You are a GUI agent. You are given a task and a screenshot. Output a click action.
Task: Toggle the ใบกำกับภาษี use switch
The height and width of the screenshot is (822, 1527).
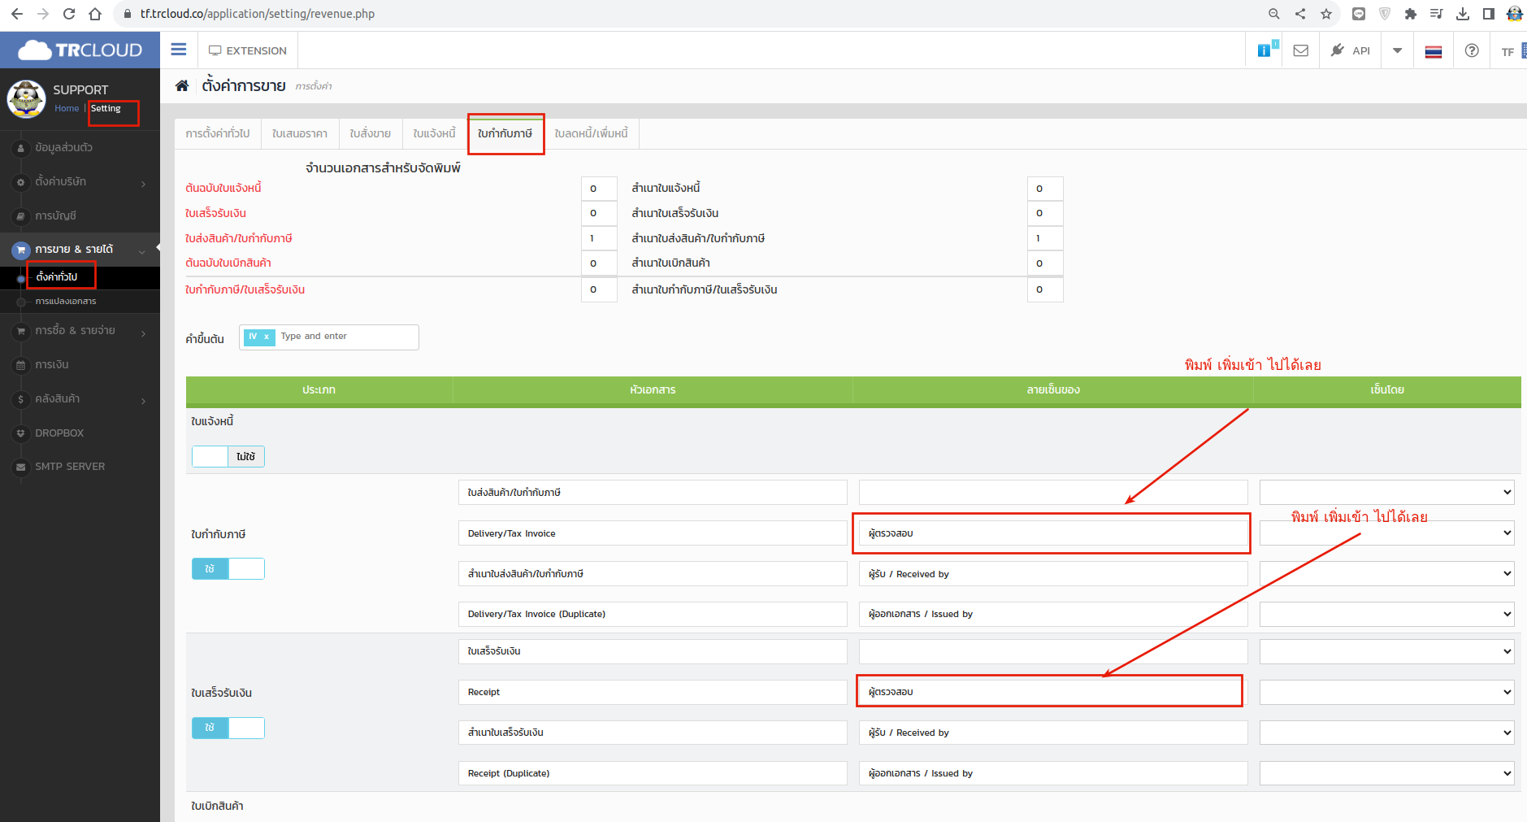click(x=228, y=569)
